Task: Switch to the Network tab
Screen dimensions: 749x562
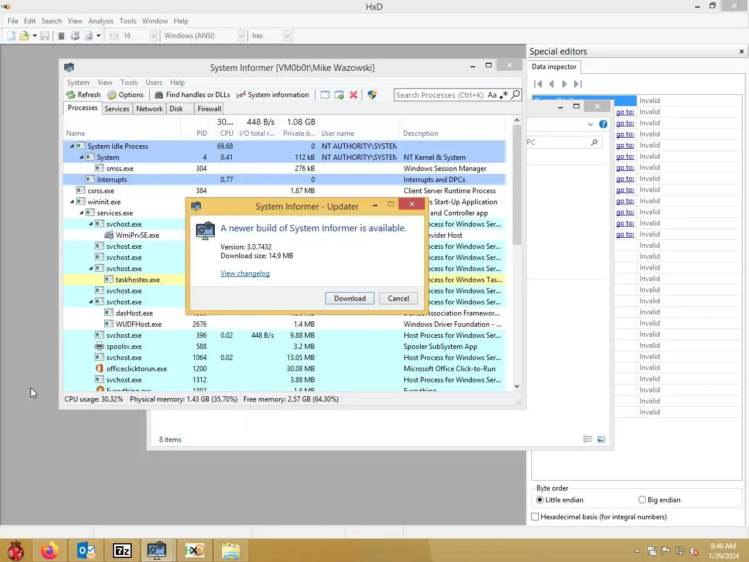Action: pyautogui.click(x=149, y=109)
